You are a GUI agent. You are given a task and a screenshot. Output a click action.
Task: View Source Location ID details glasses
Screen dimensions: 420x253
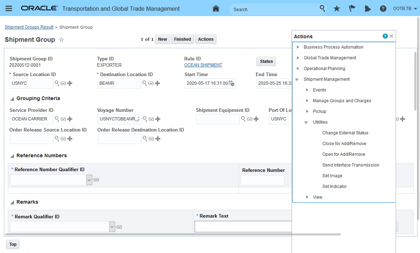tap(63, 84)
